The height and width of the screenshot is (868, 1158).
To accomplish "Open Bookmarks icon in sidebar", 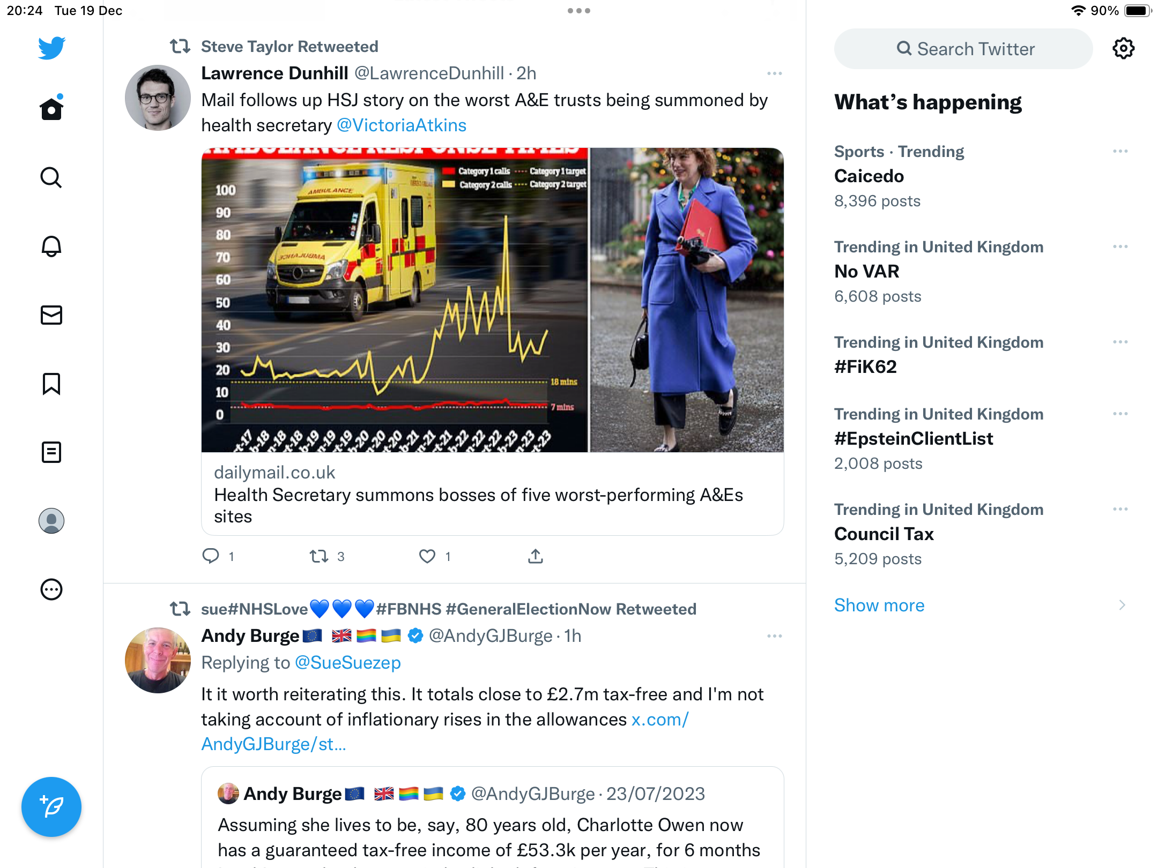I will pos(51,384).
